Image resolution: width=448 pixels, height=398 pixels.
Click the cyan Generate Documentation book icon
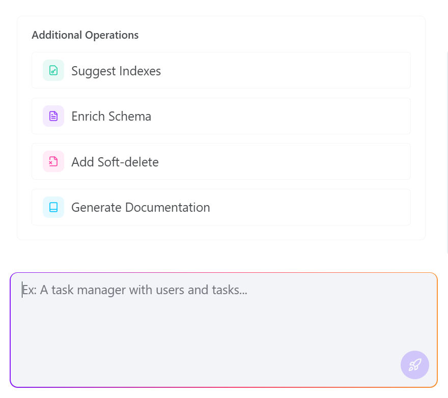click(x=53, y=207)
